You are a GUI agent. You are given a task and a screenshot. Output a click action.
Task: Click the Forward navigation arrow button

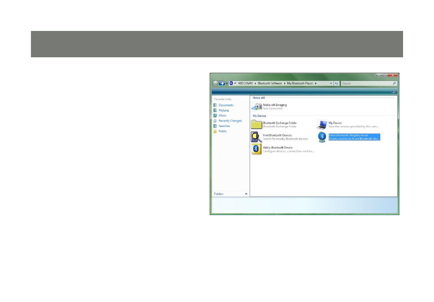pos(222,83)
